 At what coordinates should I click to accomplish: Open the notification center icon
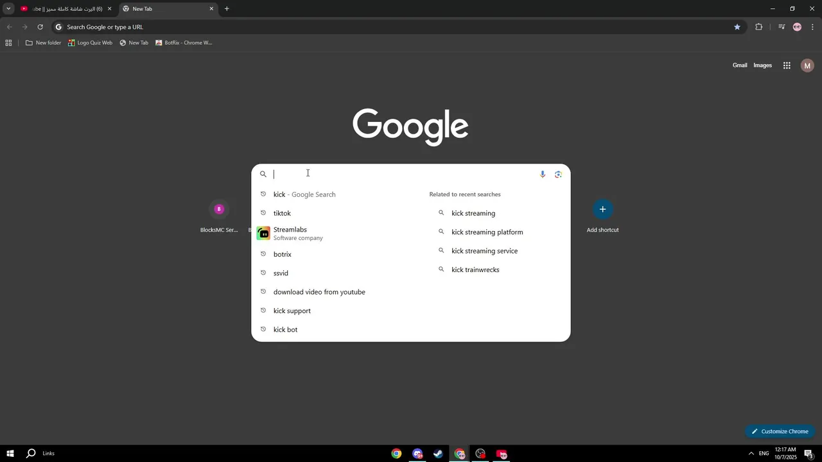[x=809, y=454]
